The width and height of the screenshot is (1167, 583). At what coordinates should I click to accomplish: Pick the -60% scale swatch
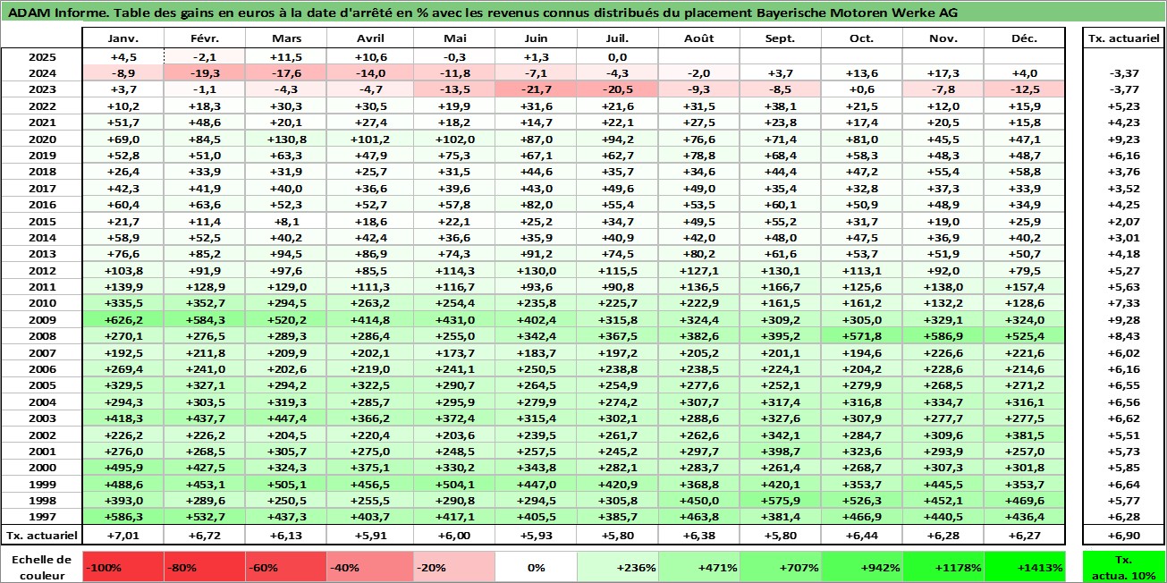(x=286, y=567)
